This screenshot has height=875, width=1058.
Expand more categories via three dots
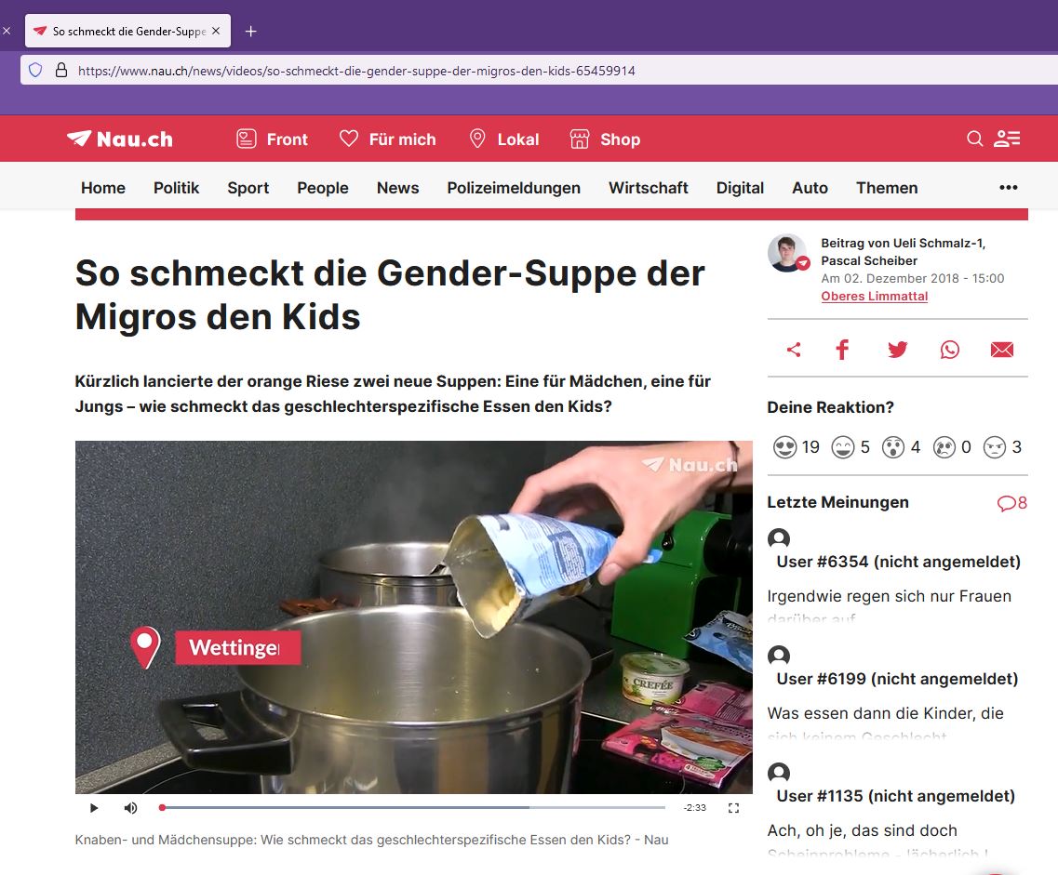pos(1008,188)
